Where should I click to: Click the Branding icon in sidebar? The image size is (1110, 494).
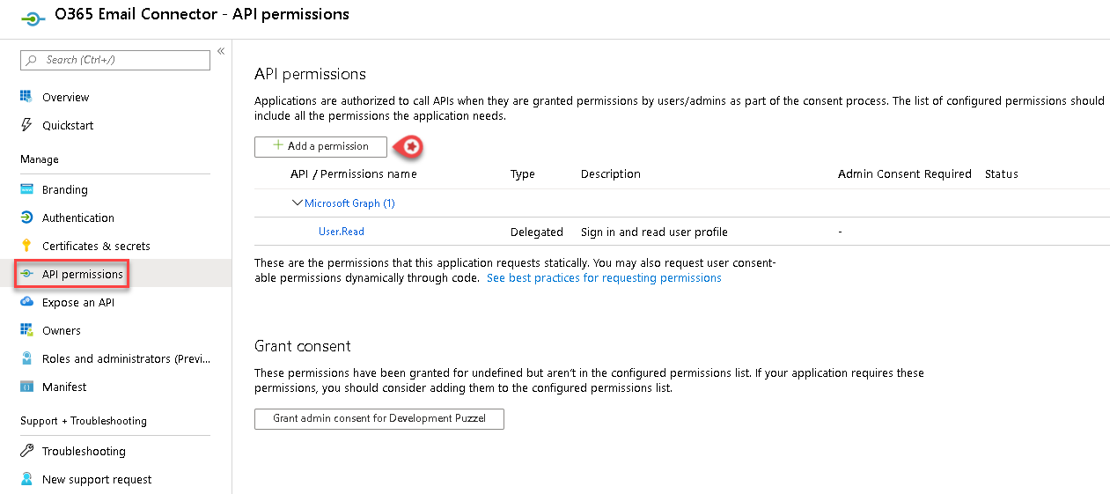click(x=26, y=189)
